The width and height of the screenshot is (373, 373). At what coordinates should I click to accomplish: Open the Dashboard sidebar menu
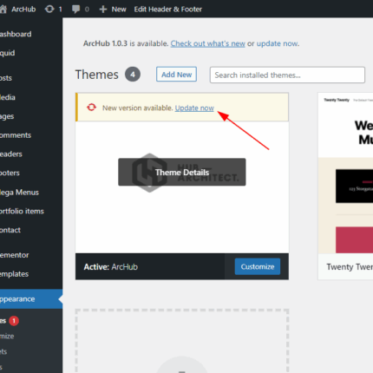click(16, 34)
